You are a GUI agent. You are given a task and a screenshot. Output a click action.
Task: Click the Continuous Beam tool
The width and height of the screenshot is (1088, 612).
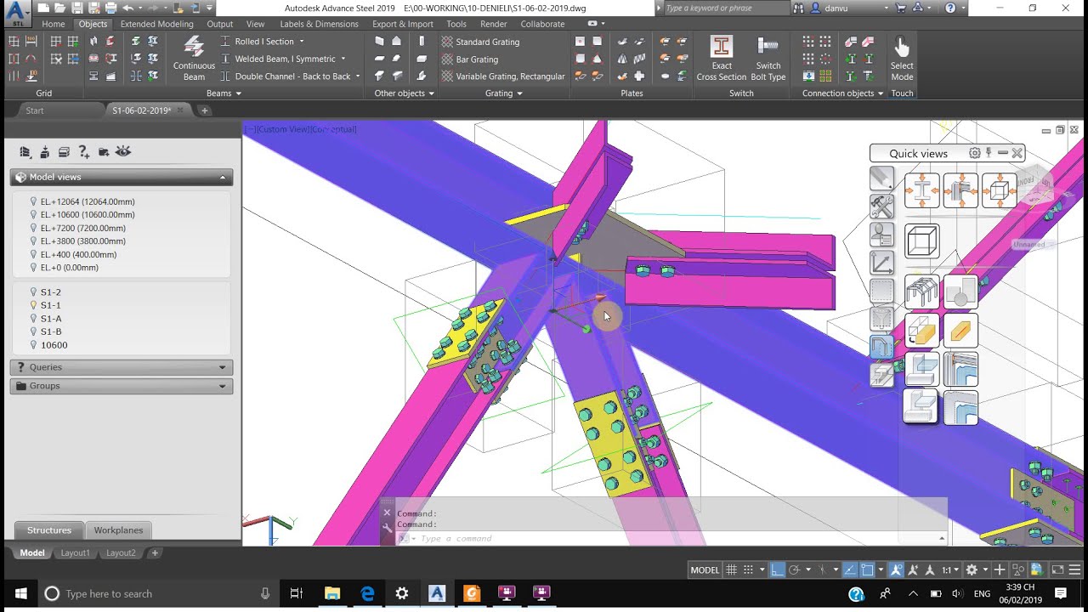pos(194,59)
